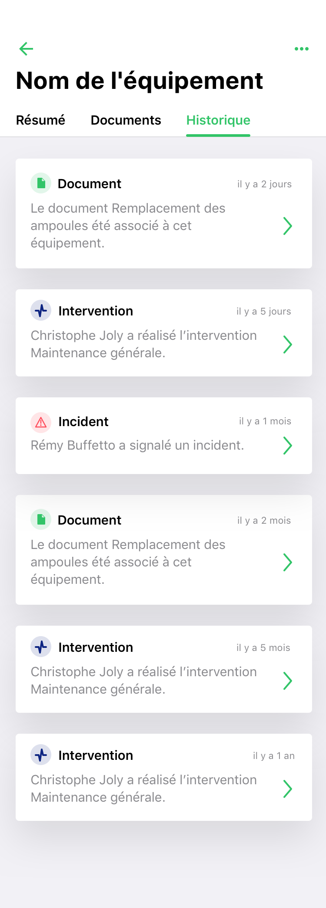Viewport: 326px width, 908px height.
Task: Click the document icon from 2 mois ago
Action: 41,519
